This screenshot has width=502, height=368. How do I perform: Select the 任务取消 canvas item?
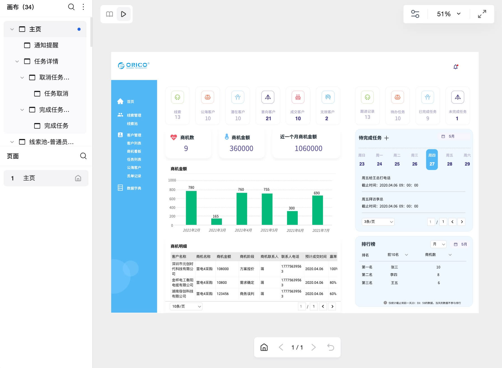56,94
